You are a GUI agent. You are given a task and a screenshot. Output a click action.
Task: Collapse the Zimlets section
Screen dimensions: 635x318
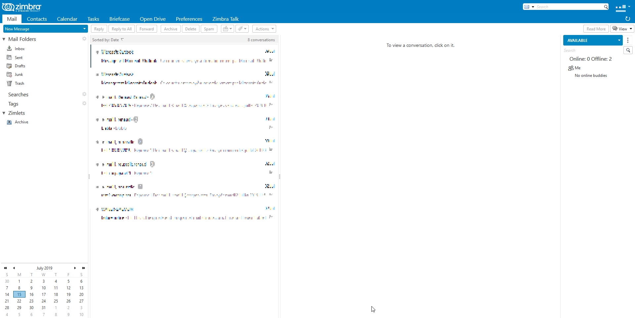point(4,113)
